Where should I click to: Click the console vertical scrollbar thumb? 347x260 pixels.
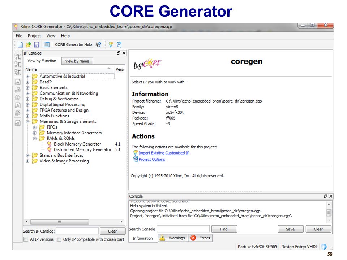point(329,213)
